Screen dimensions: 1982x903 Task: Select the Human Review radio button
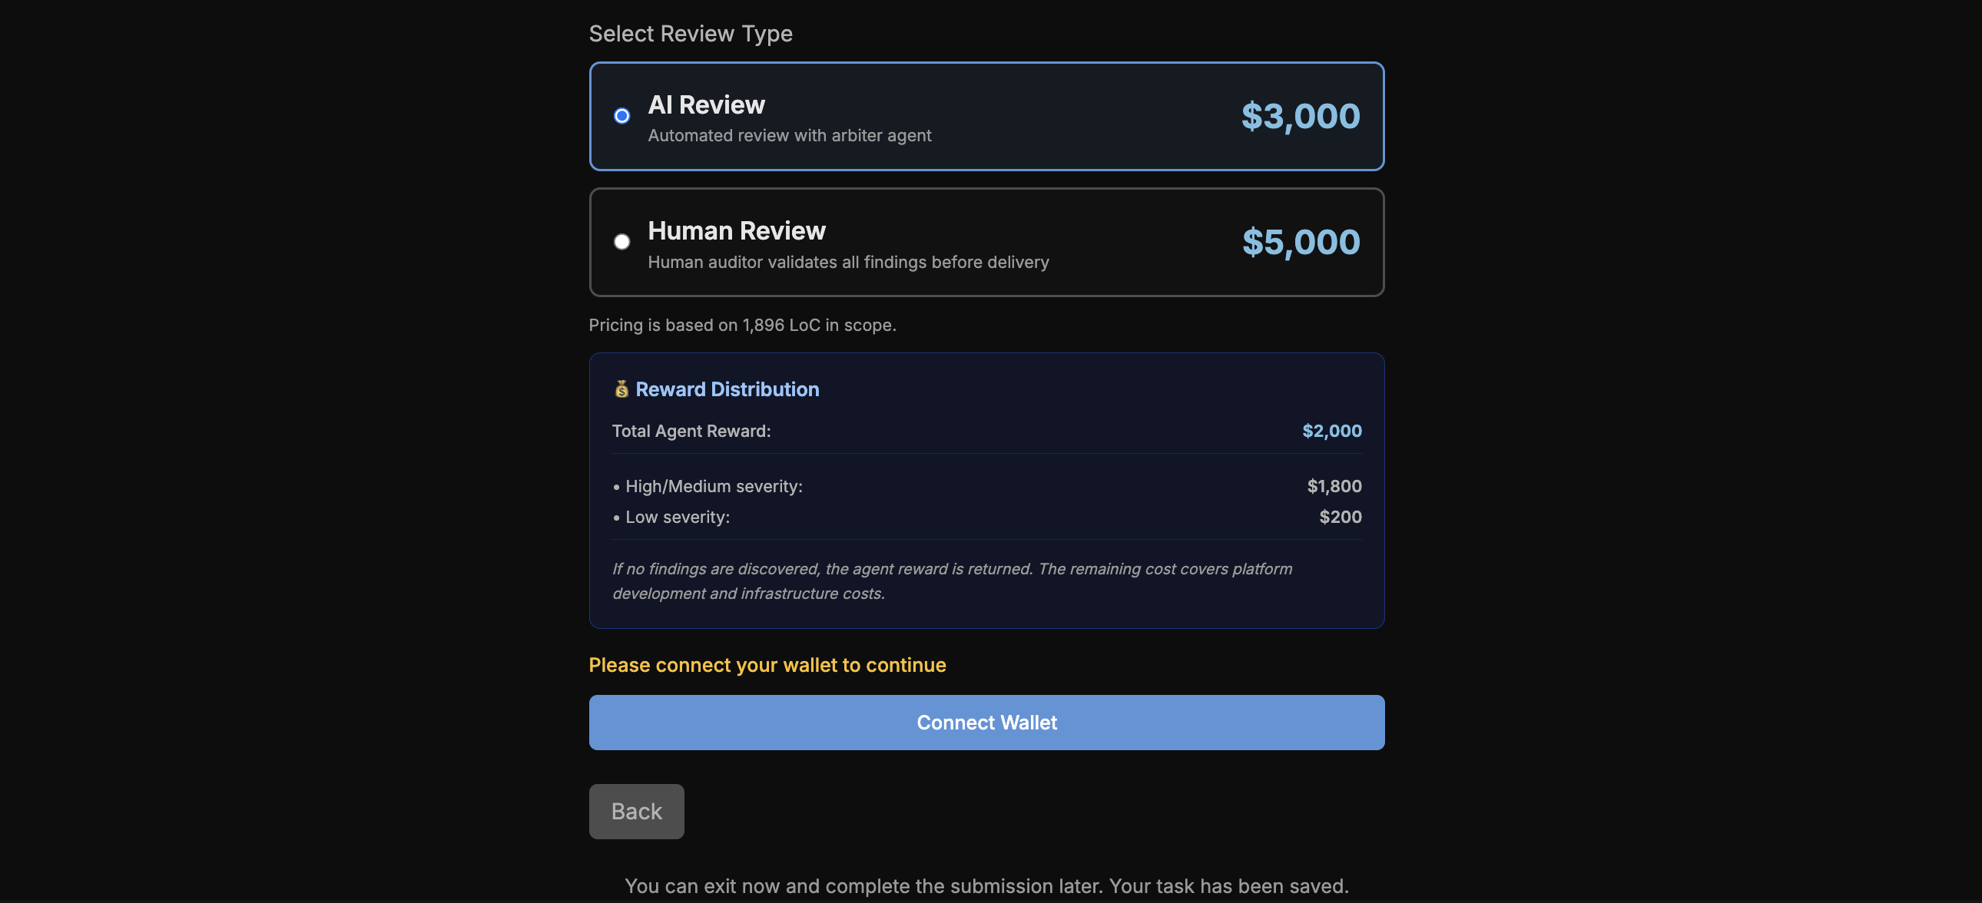(x=621, y=241)
